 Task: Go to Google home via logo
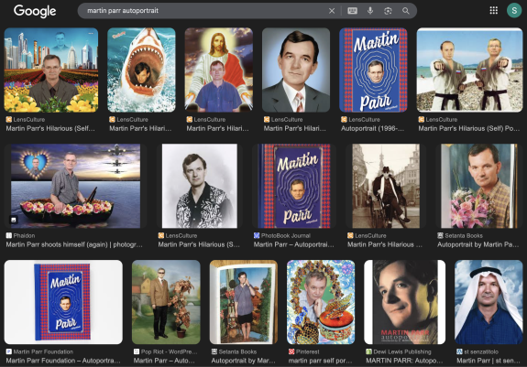(35, 11)
